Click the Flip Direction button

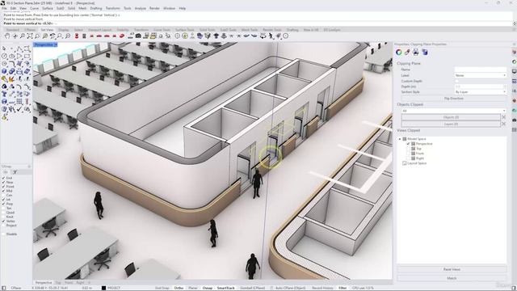(x=454, y=99)
